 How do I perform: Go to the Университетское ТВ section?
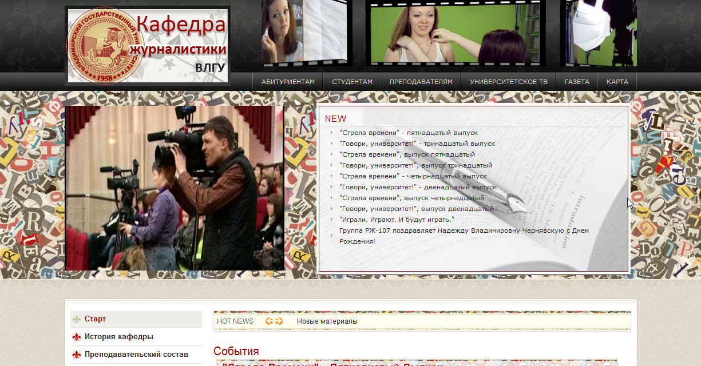coord(509,82)
